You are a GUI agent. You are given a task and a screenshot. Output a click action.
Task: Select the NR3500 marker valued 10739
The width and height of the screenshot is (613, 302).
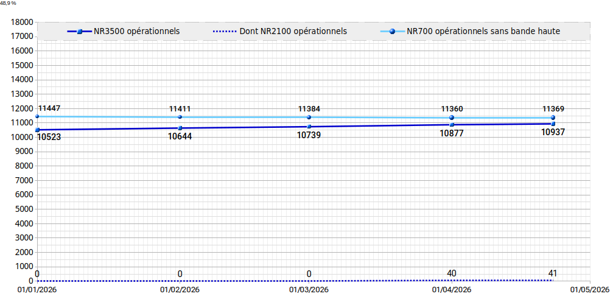(309, 127)
